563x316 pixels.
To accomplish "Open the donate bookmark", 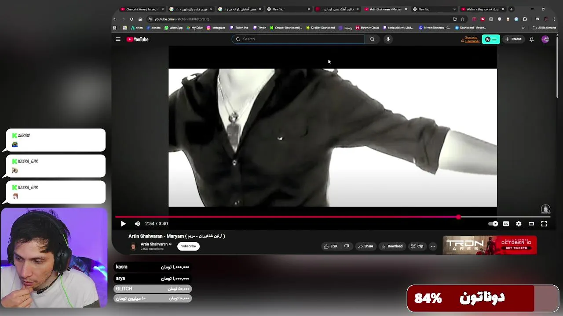I will pyautogui.click(x=154, y=28).
